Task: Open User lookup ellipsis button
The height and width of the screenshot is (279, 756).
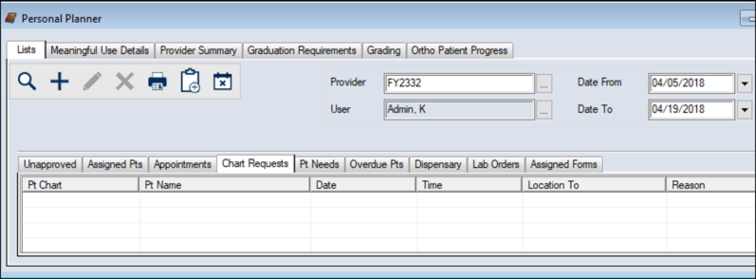Action: click(x=544, y=110)
